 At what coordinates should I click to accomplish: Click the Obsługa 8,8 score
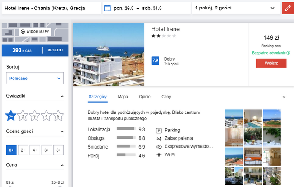pos(142,139)
